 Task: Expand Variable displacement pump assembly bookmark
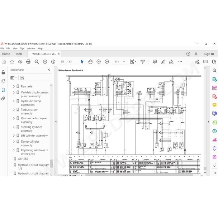(14, 92)
